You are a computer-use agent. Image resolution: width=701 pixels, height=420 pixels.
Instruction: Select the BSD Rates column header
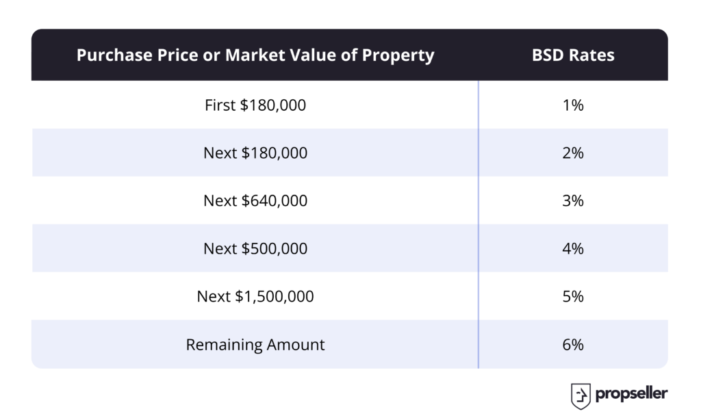tap(573, 55)
